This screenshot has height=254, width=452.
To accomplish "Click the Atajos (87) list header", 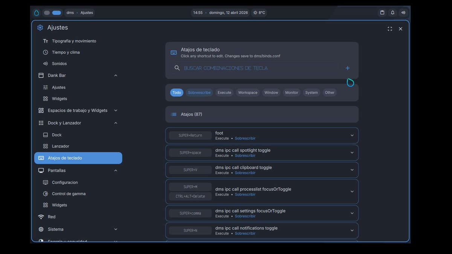I will 262,114.
